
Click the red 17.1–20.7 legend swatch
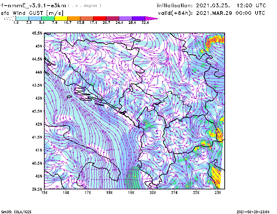click(100, 18)
